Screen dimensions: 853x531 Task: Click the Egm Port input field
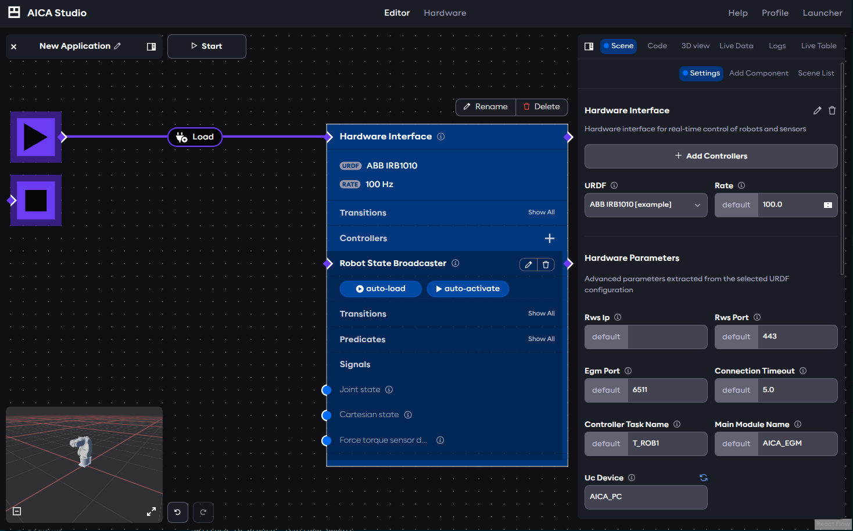pos(667,390)
